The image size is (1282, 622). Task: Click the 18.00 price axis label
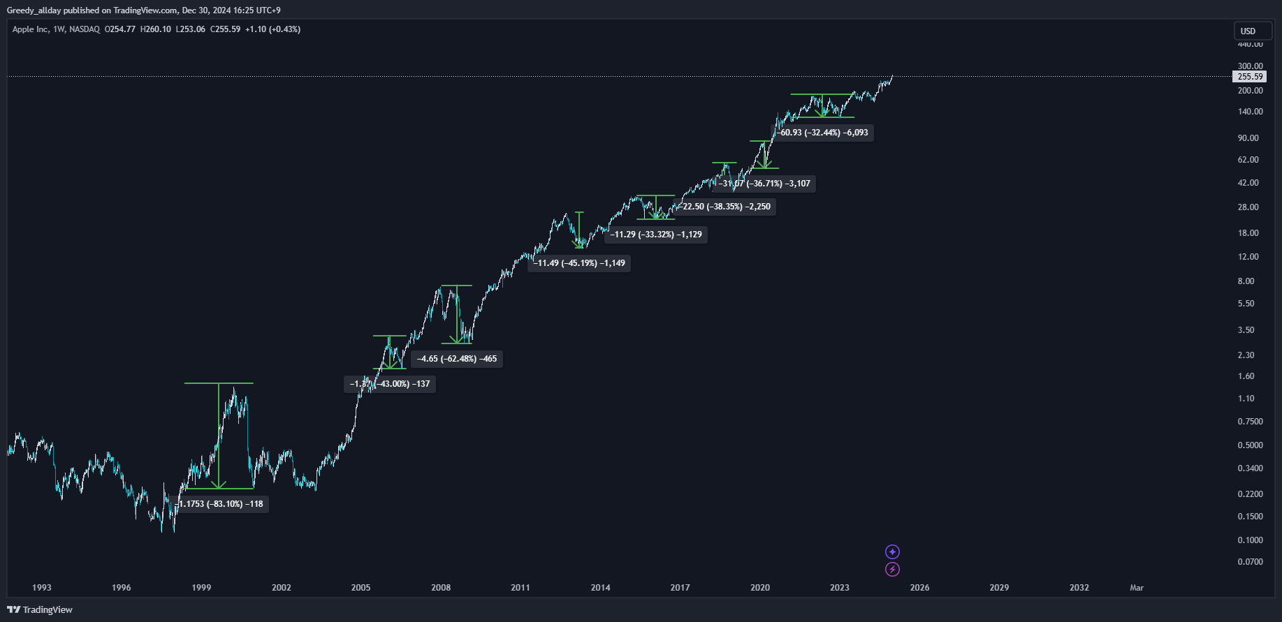coord(1248,233)
